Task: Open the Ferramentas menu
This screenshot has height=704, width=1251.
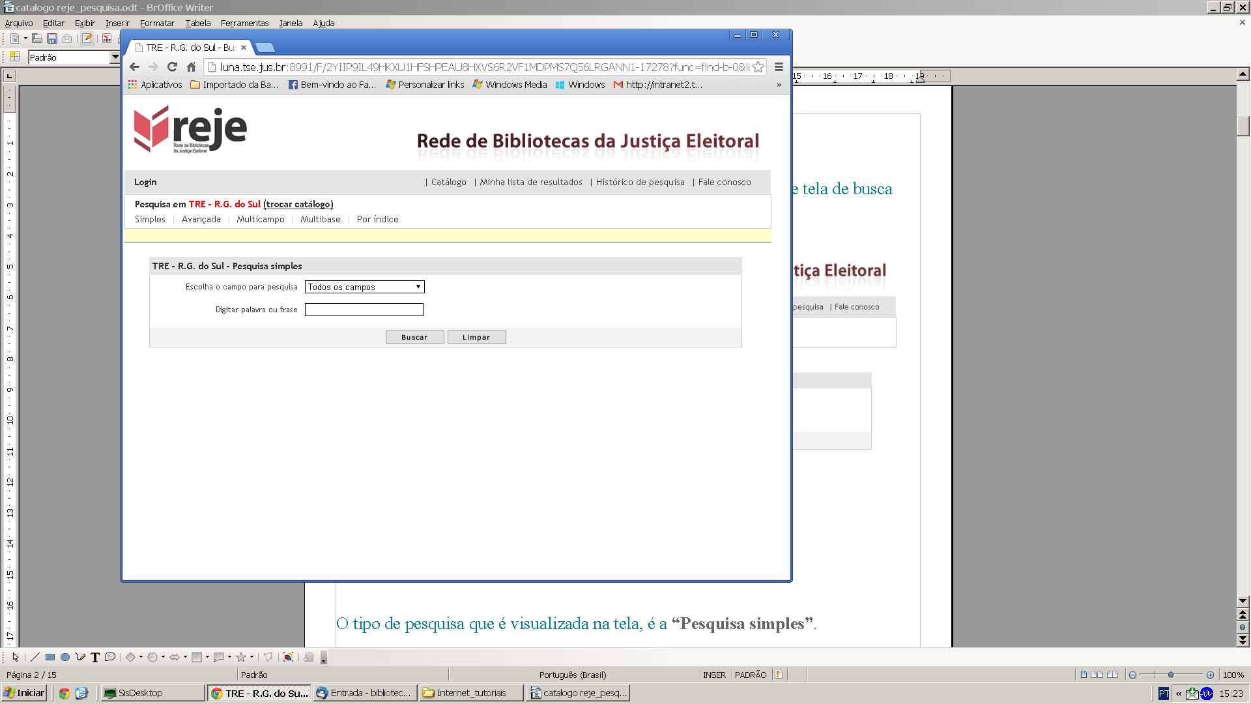Action: [x=244, y=23]
